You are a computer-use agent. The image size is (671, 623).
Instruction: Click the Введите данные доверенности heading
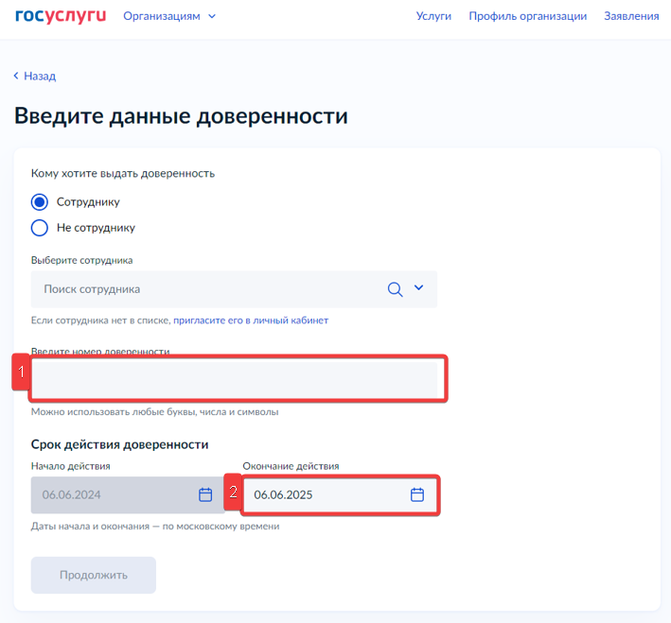[181, 116]
